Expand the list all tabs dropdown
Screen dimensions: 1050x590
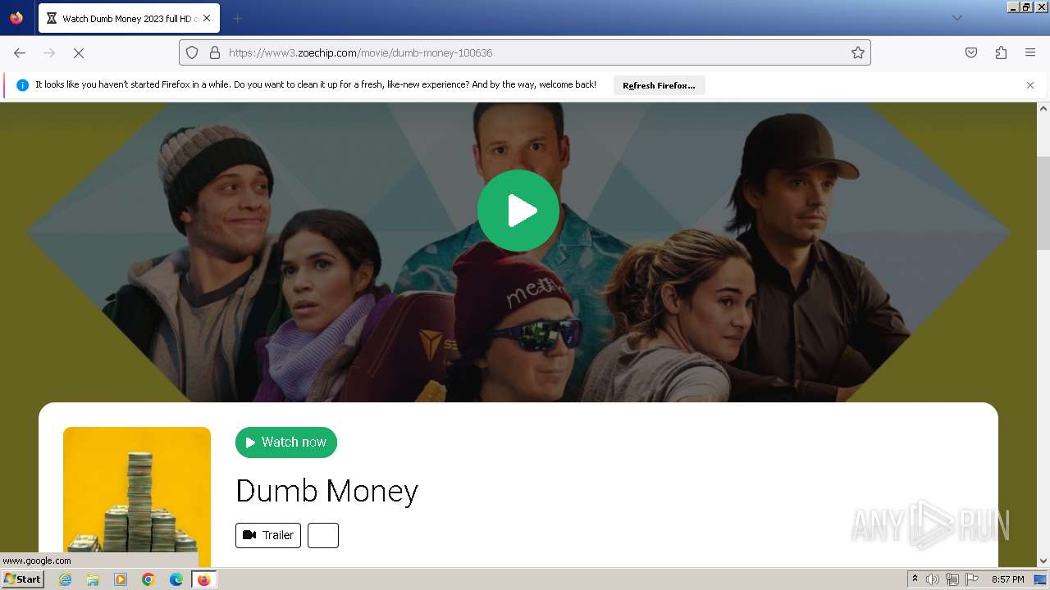tap(956, 18)
